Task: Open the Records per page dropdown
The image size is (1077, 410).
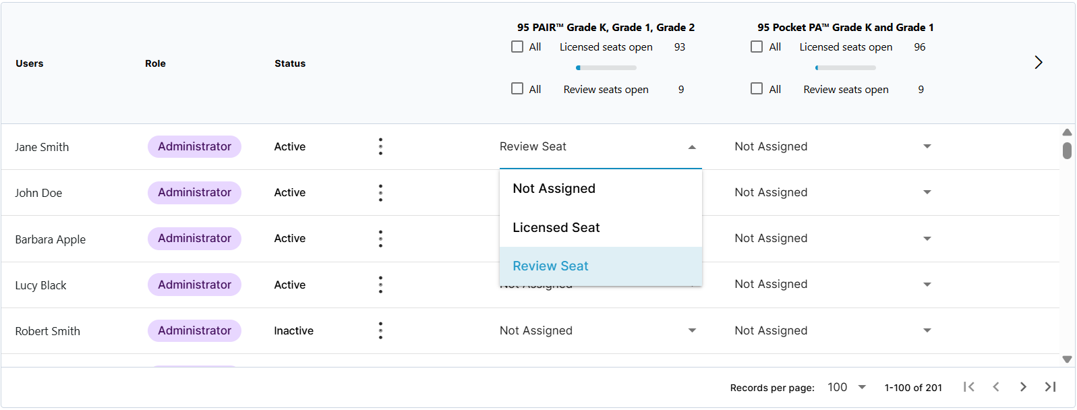Action: tap(847, 387)
